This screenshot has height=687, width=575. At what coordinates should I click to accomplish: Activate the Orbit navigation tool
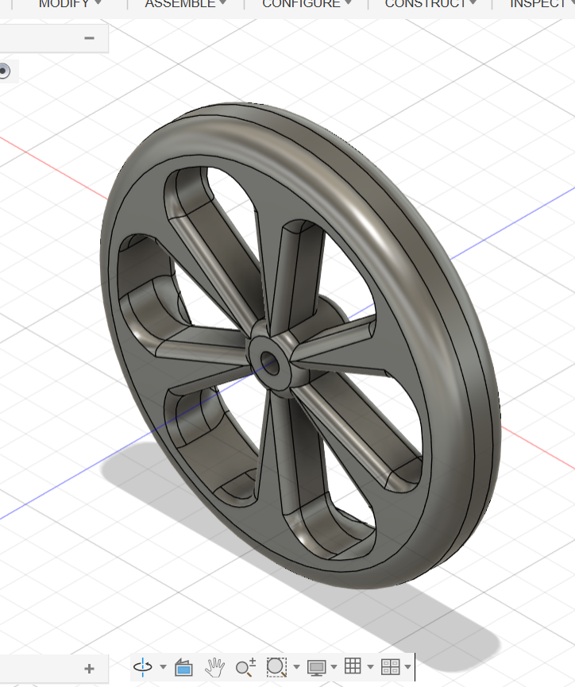[x=143, y=667]
